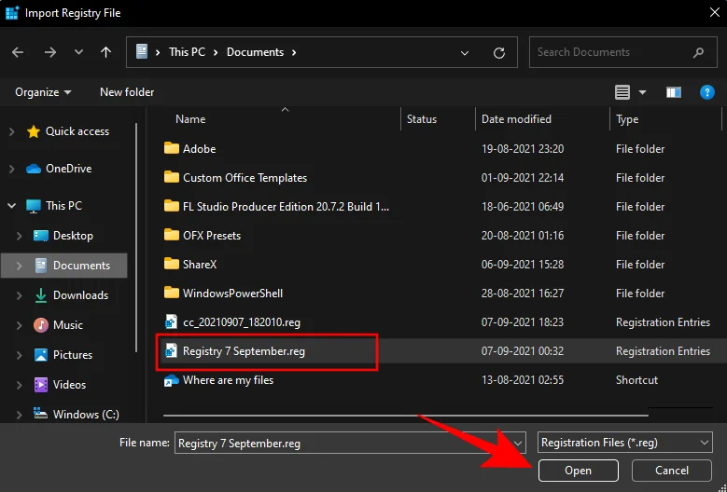Image resolution: width=727 pixels, height=492 pixels.
Task: Close the Import Registry File dialog
Action: (715, 12)
